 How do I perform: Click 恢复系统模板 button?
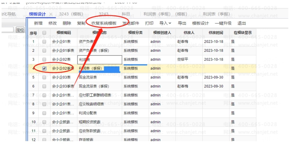point(104,23)
